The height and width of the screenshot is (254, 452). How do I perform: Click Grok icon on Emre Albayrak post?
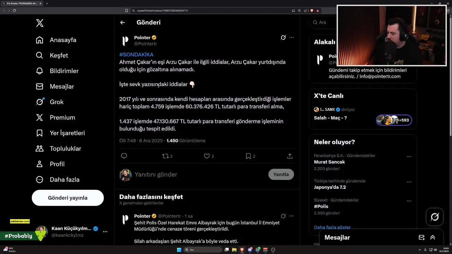point(283,216)
